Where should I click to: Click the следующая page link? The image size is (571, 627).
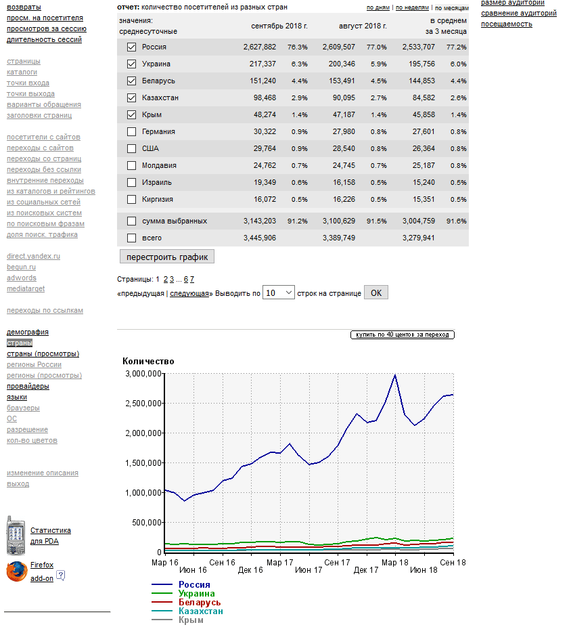189,293
